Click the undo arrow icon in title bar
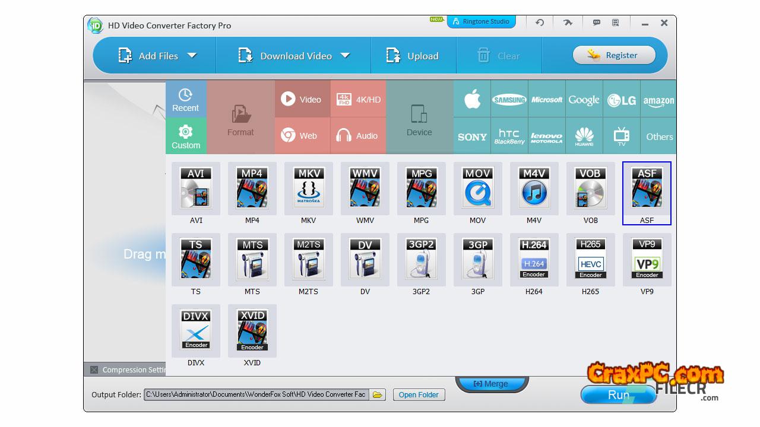 point(540,23)
